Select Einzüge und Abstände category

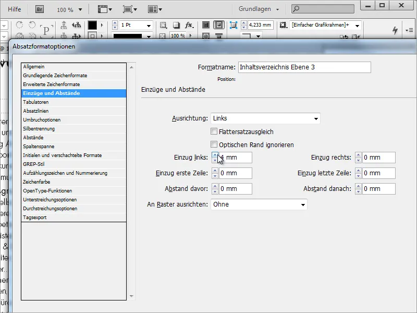point(73,93)
